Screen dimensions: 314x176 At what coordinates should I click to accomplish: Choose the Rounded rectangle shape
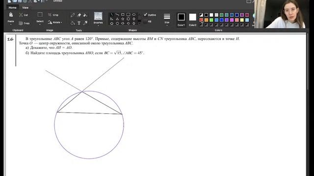pyautogui.click(x=129, y=15)
